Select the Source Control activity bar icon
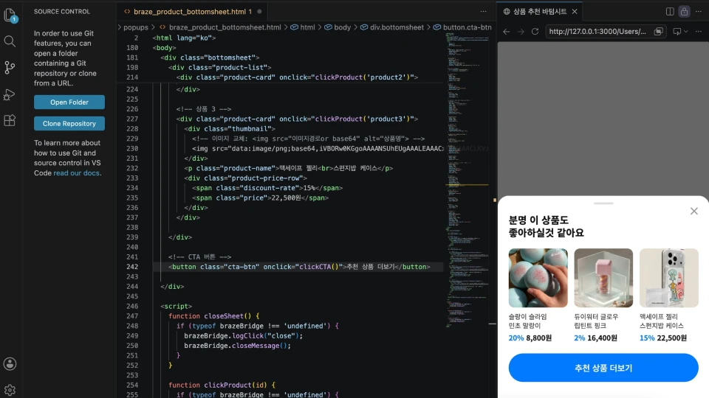 [10, 68]
